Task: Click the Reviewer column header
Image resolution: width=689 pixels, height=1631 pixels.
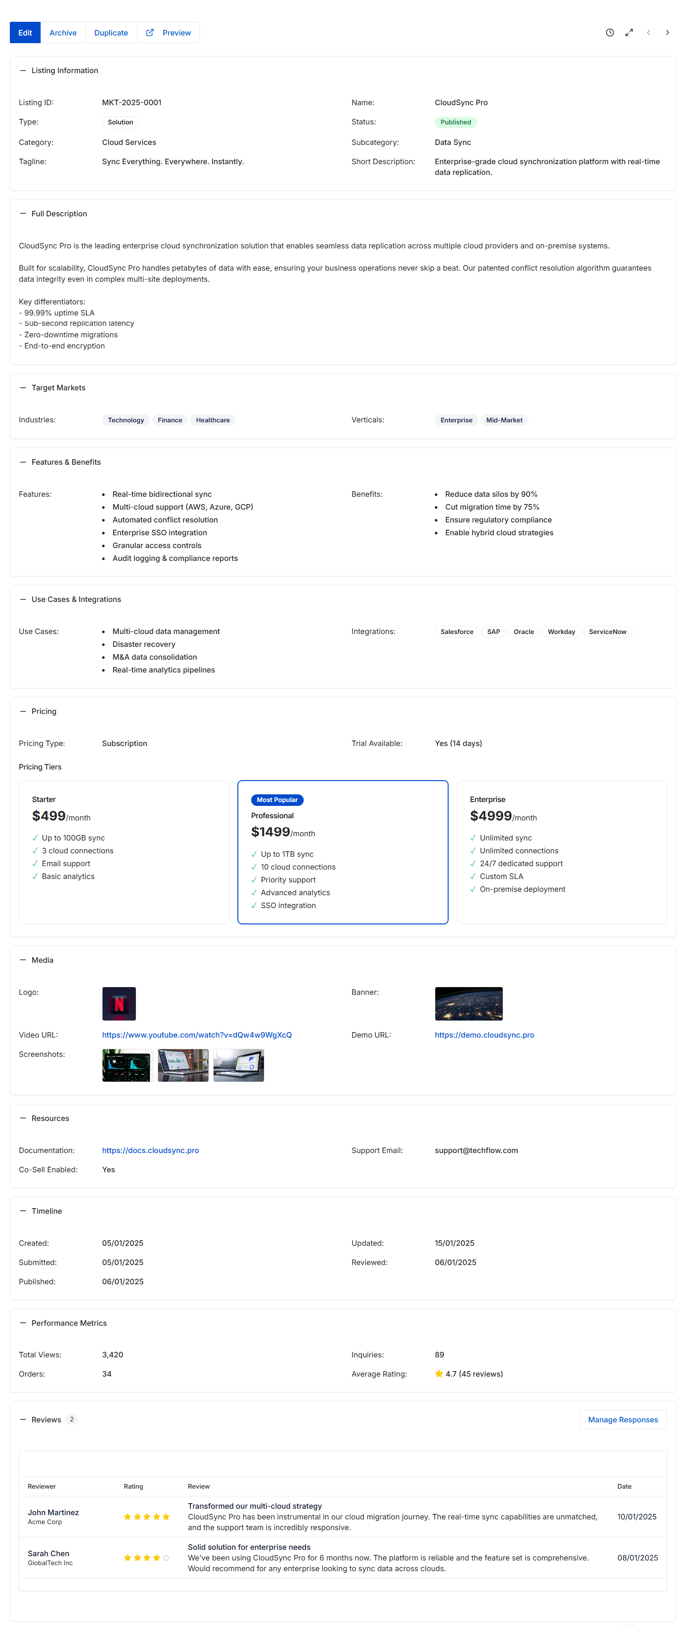Action: (x=42, y=1486)
